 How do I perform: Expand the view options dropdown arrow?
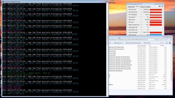coord(164,43)
